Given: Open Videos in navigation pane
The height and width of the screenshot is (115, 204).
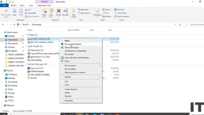Looking at the screenshot, I should (11, 97).
